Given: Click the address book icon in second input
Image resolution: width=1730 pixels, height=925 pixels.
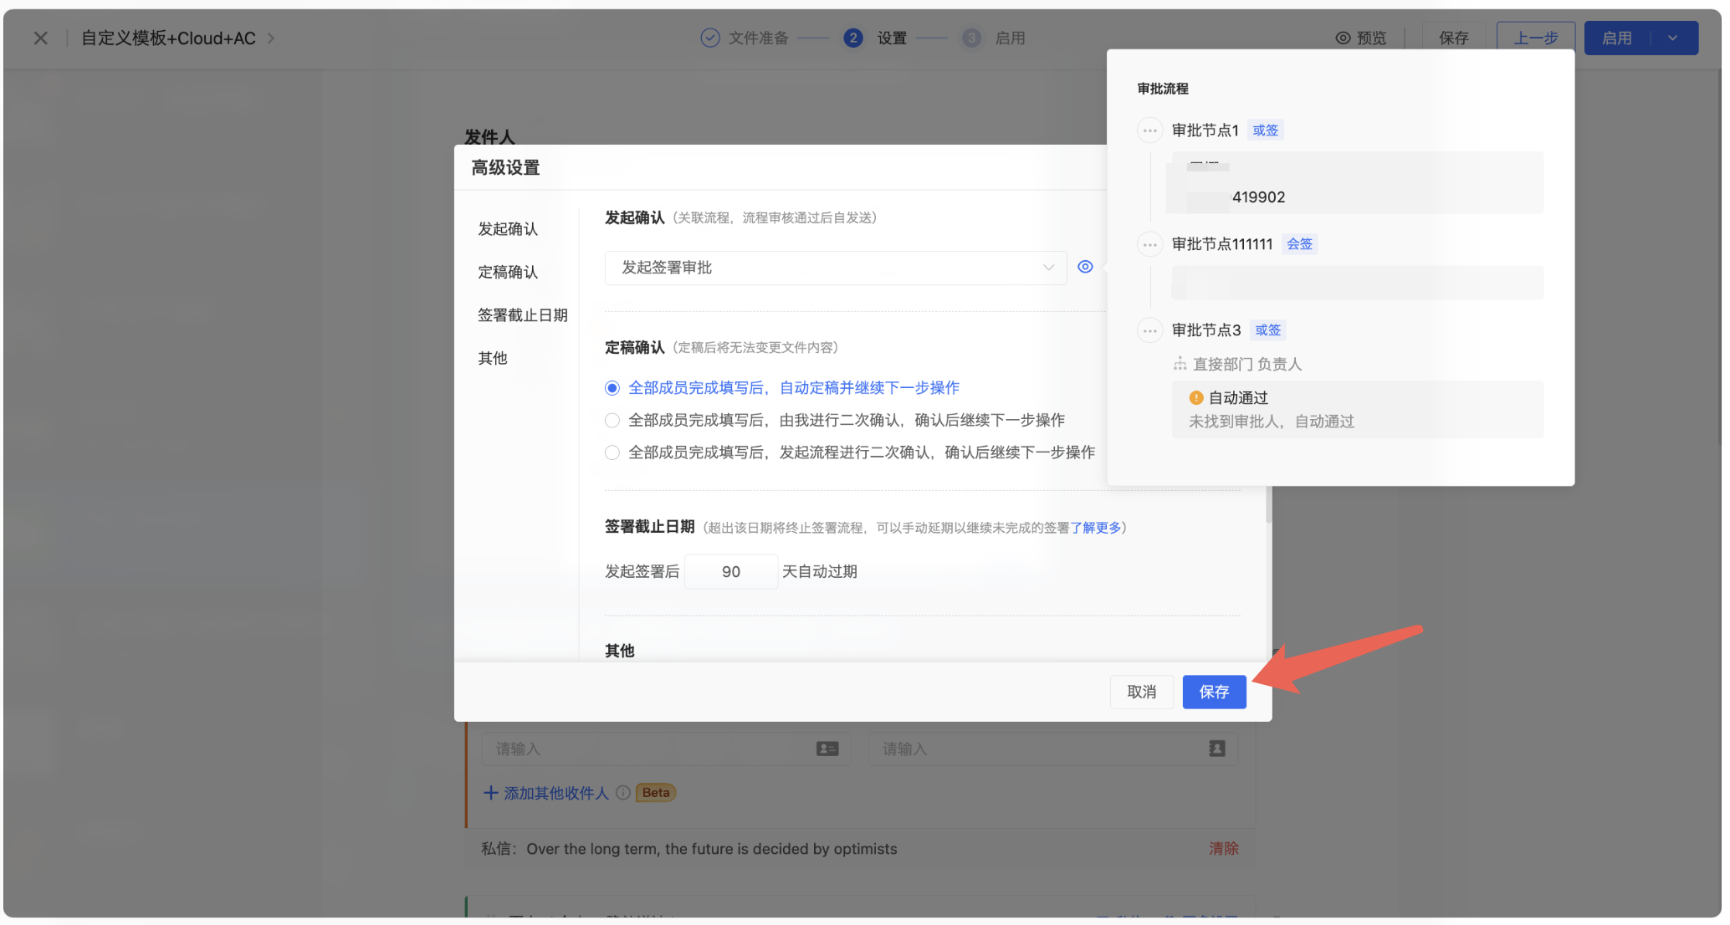Looking at the screenshot, I should coord(1217,749).
